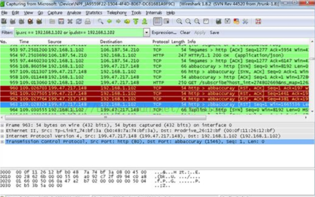Save the capture file icon
The width and height of the screenshot is (315, 197).
(x=61, y=21)
